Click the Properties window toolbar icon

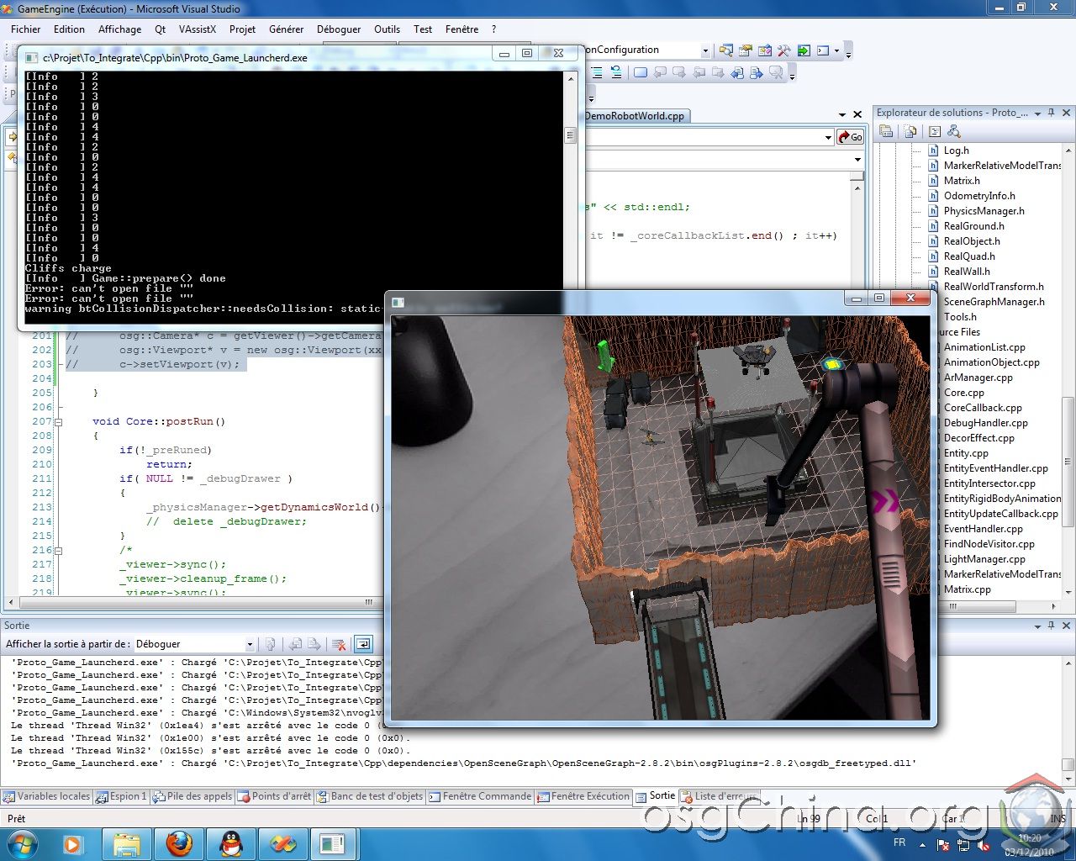[746, 50]
